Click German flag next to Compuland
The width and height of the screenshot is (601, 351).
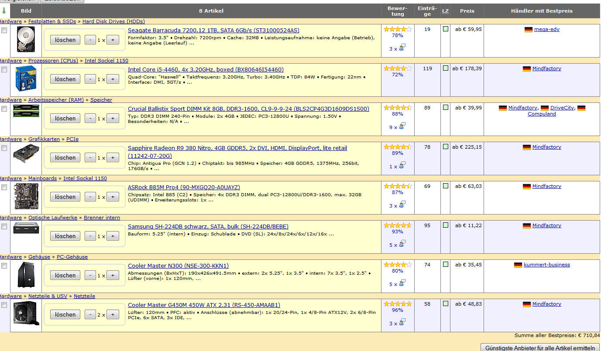[581, 108]
